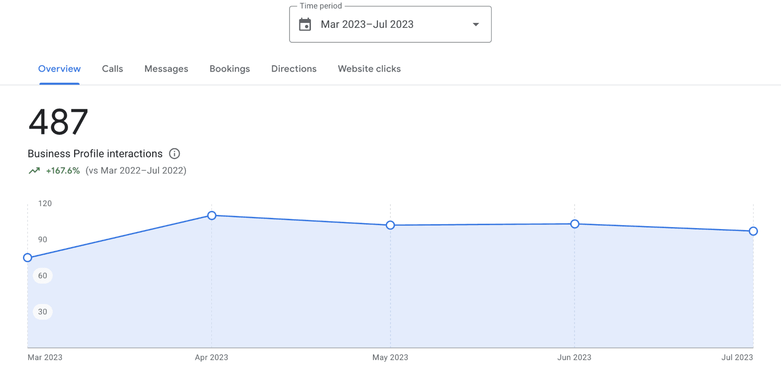This screenshot has height=365, width=781.
Task: Click the 60 y-axis label pill
Action: (x=42, y=276)
